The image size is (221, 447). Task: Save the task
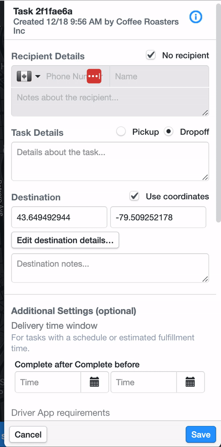pyautogui.click(x=201, y=434)
